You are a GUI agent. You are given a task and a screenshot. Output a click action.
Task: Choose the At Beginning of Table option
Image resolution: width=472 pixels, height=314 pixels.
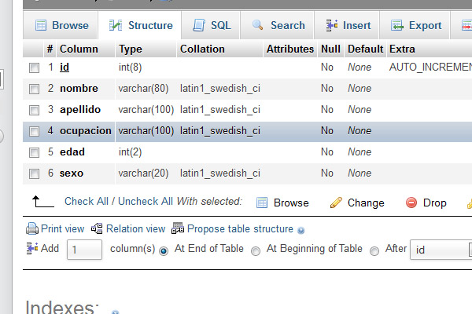pyautogui.click(x=256, y=251)
